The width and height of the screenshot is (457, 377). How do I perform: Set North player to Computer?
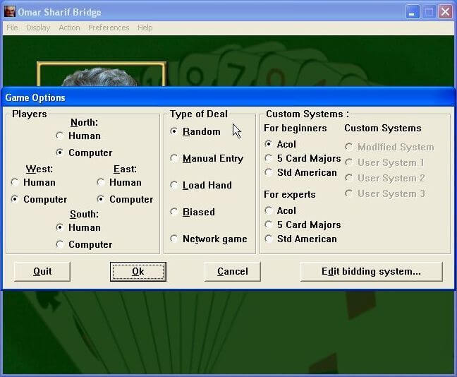coord(84,152)
